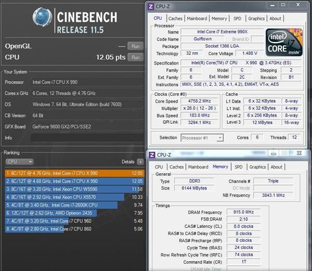
Task: Switch to Caches tab in bottom CPU-Z window
Action: click(x=176, y=167)
